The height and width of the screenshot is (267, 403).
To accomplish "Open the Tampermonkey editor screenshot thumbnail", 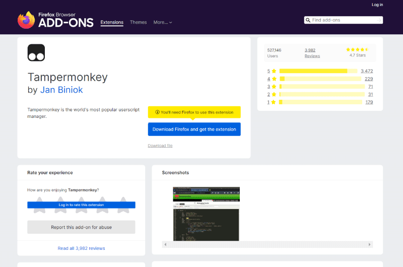I will [206, 214].
